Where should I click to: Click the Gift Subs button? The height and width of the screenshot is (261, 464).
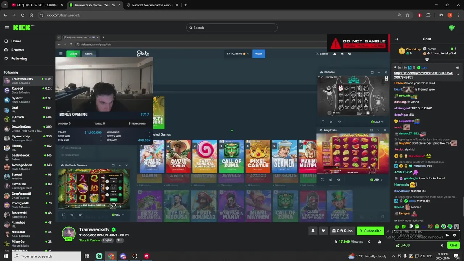(342, 231)
